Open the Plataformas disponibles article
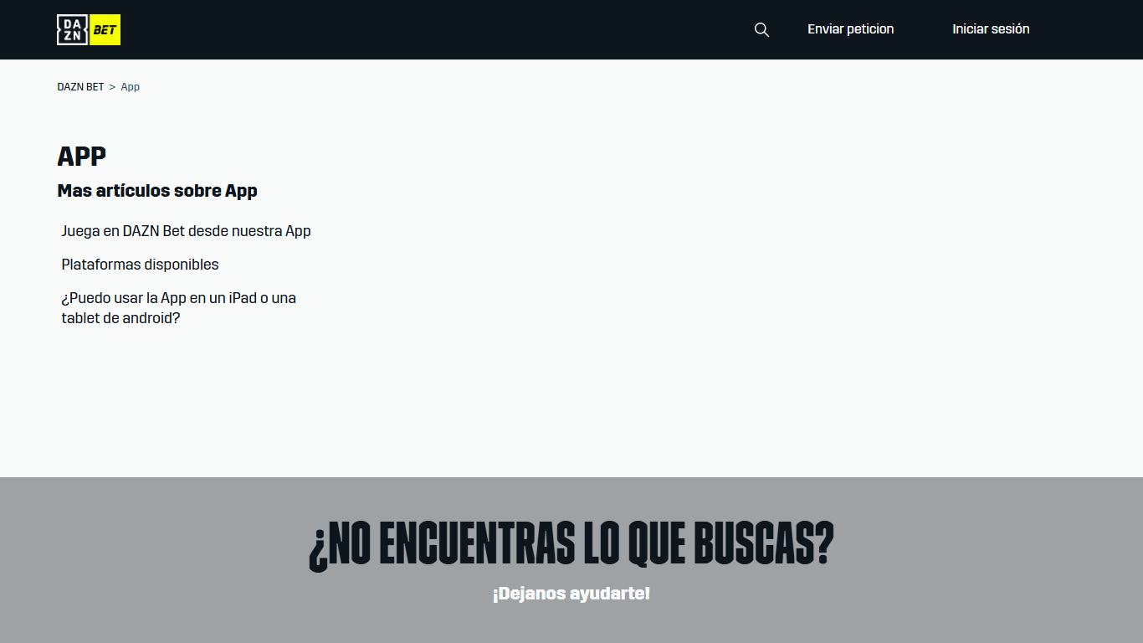 (x=140, y=265)
